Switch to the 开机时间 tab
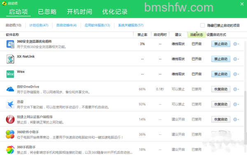 tap(79, 12)
